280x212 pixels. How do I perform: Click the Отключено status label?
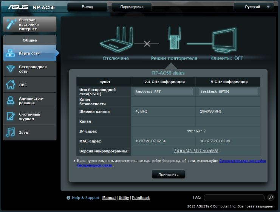pyautogui.click(x=116, y=58)
